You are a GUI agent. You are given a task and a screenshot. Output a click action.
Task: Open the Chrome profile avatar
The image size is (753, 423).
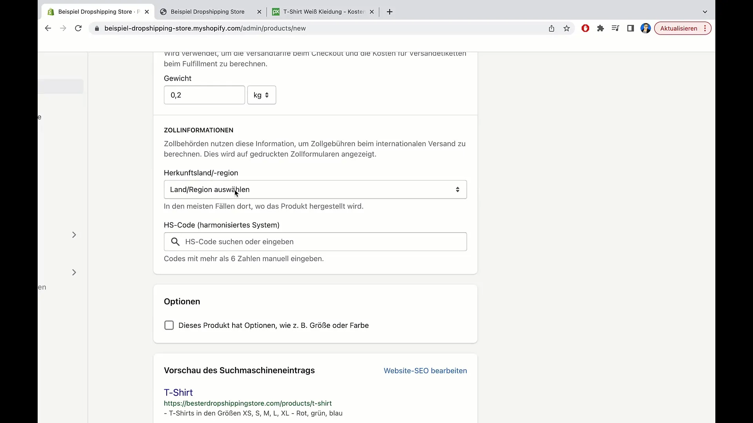(x=646, y=28)
